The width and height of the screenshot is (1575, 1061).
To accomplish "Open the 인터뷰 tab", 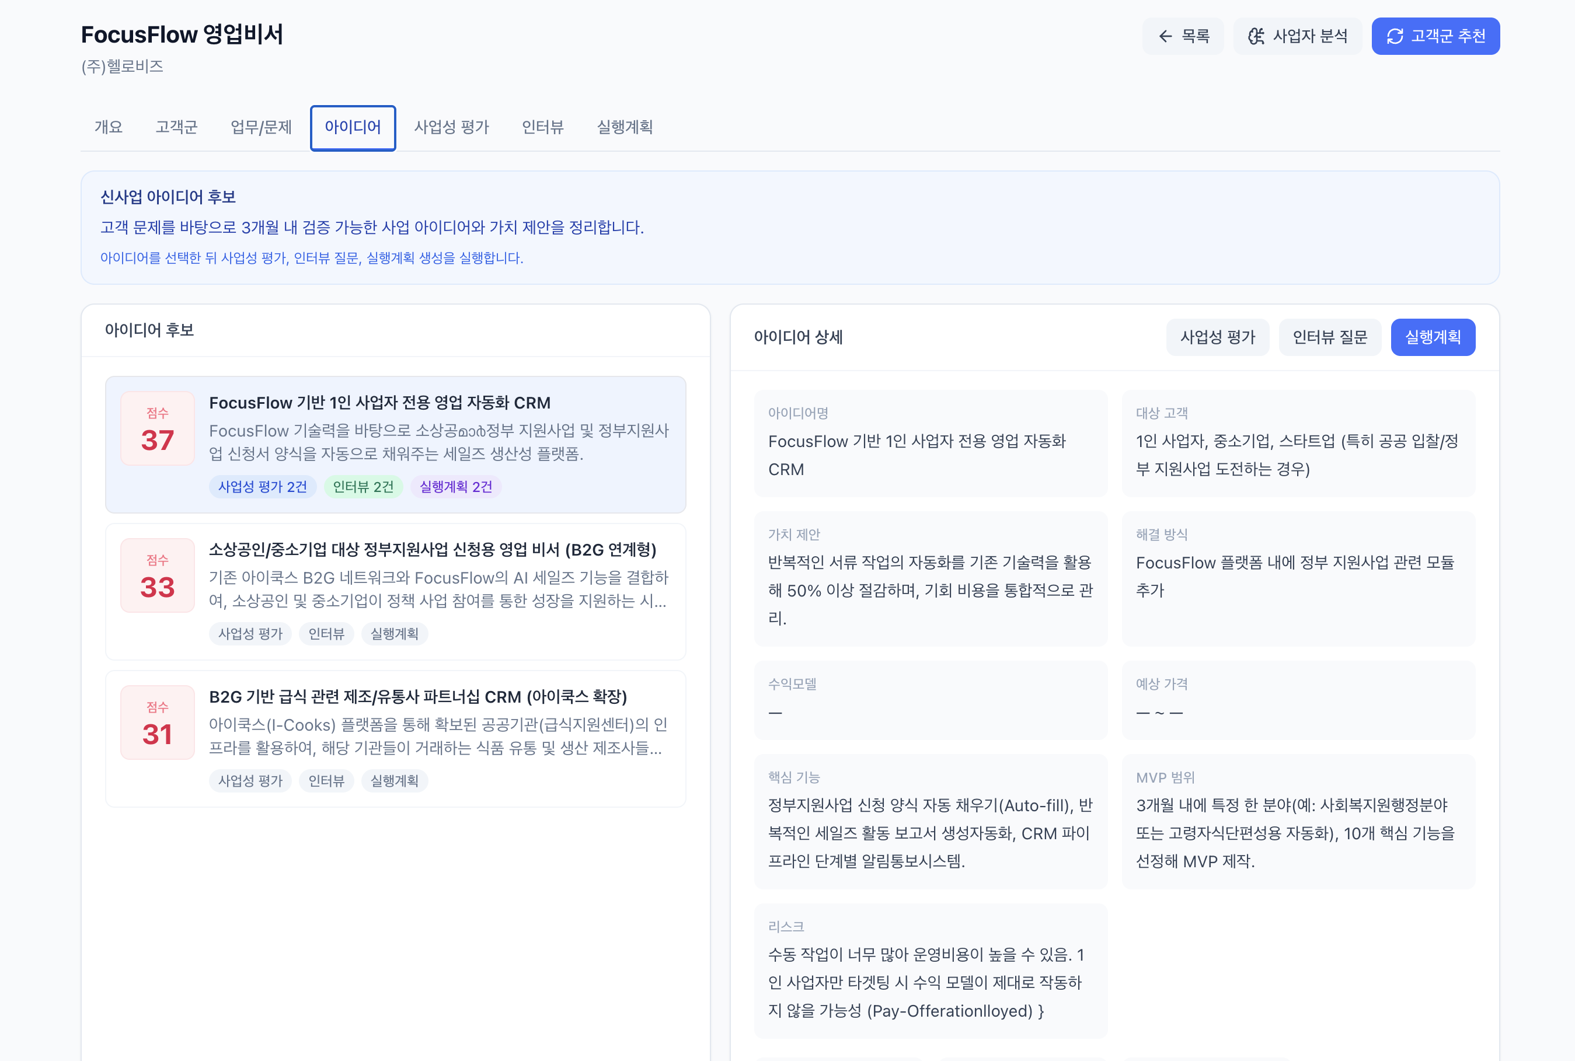I will 543,127.
